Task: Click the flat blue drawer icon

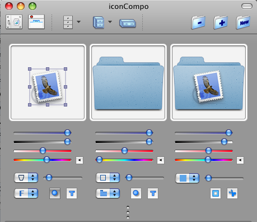Action: [x=128, y=24]
